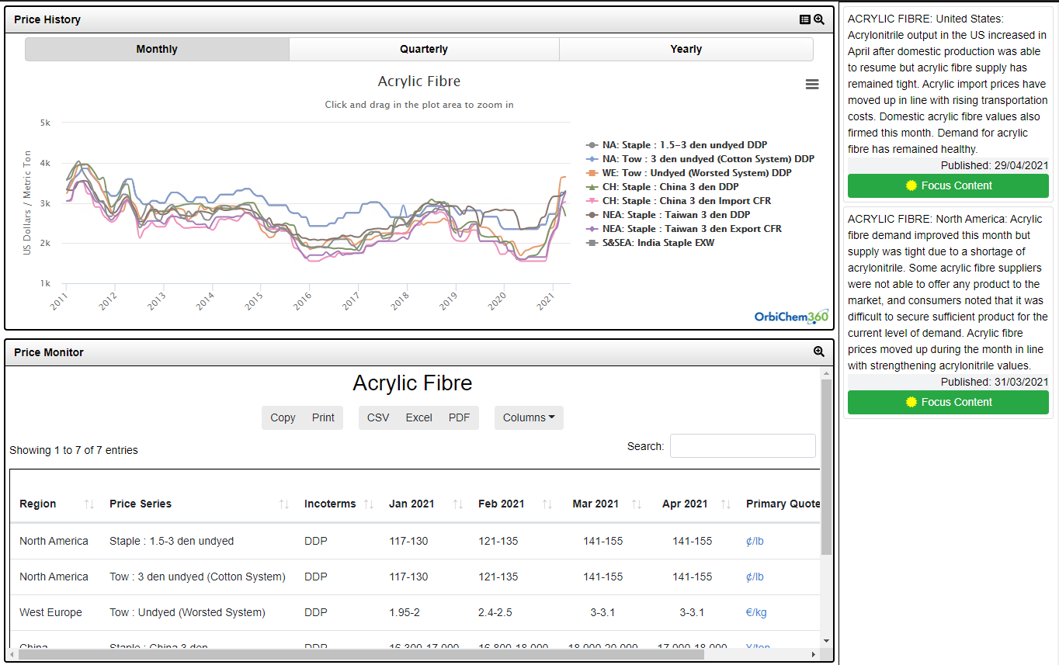Screen dimensions: 1059x665
Task: Click the Primary Quote column header
Action: [x=783, y=504]
